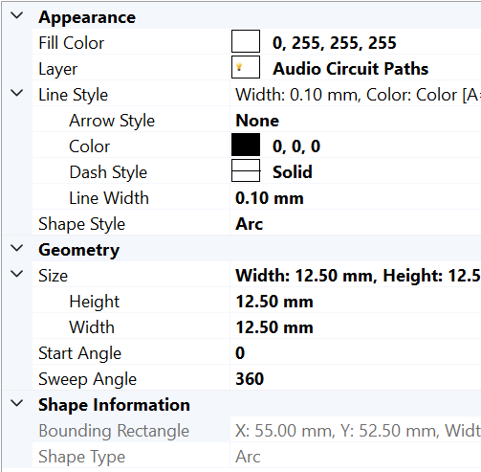Image resolution: width=481 pixels, height=472 pixels.
Task: Select the Arrow Style None value
Action: [x=257, y=121]
